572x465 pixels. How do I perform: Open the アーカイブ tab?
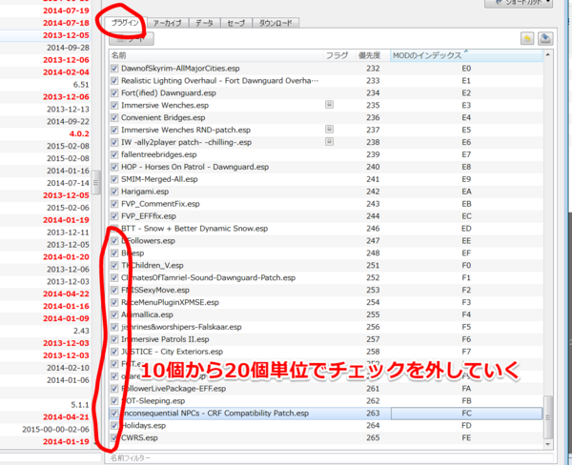tap(168, 23)
